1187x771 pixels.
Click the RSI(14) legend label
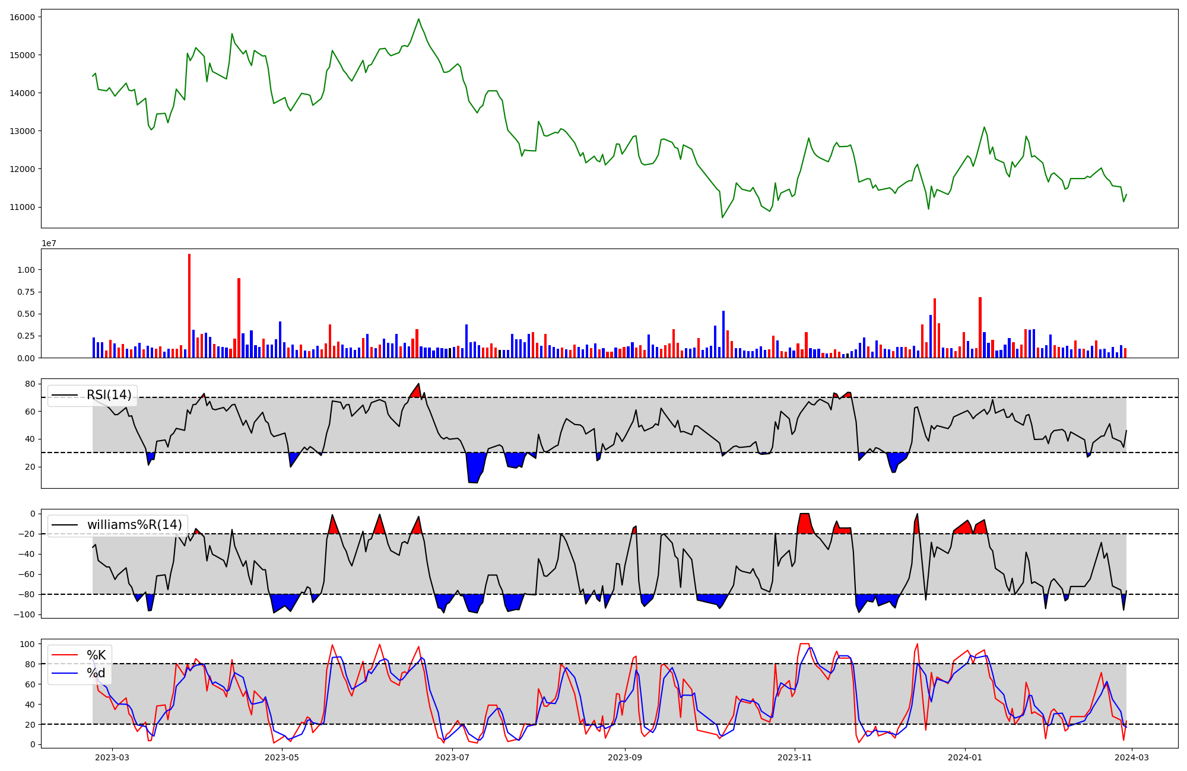(109, 395)
